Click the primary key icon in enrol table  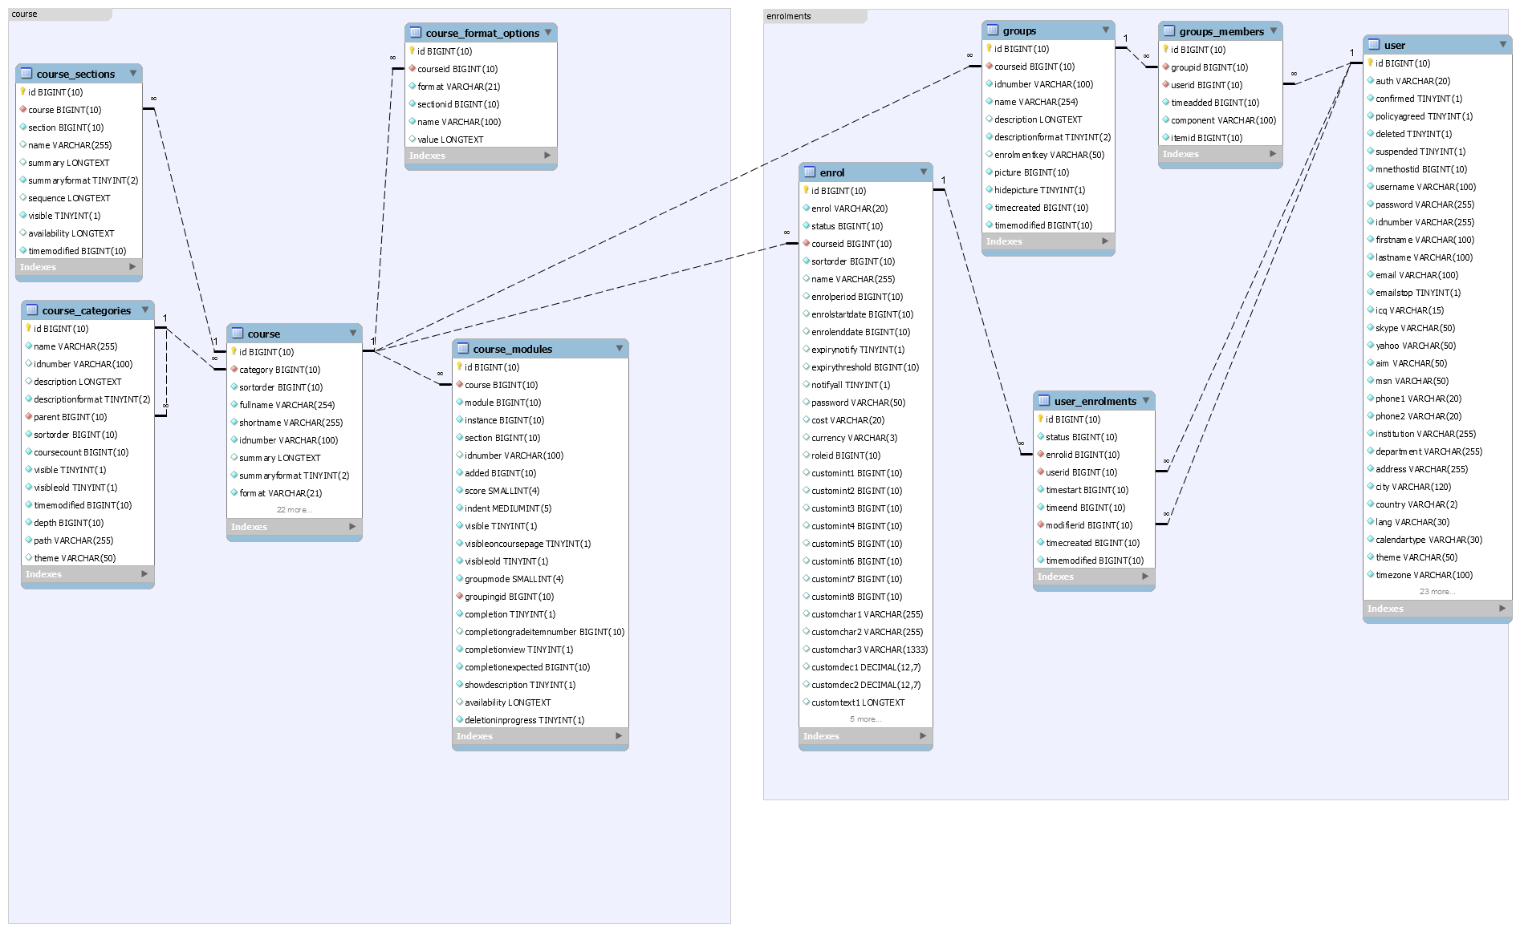pos(806,191)
